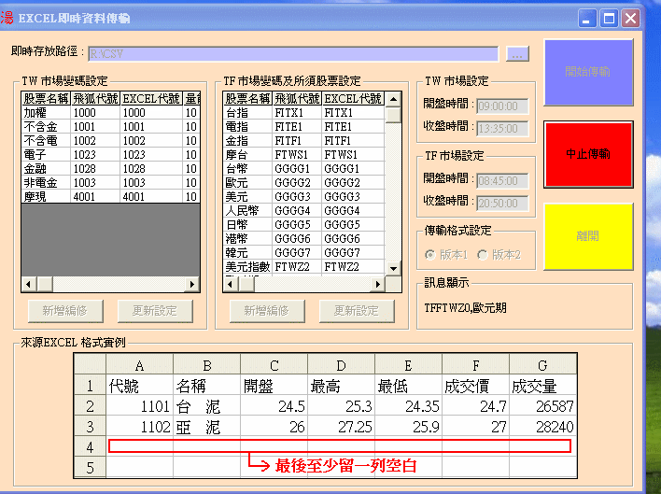The image size is (661, 494).
Task: Click TF table vertical scrollbar up arrow
Action: pos(393,100)
